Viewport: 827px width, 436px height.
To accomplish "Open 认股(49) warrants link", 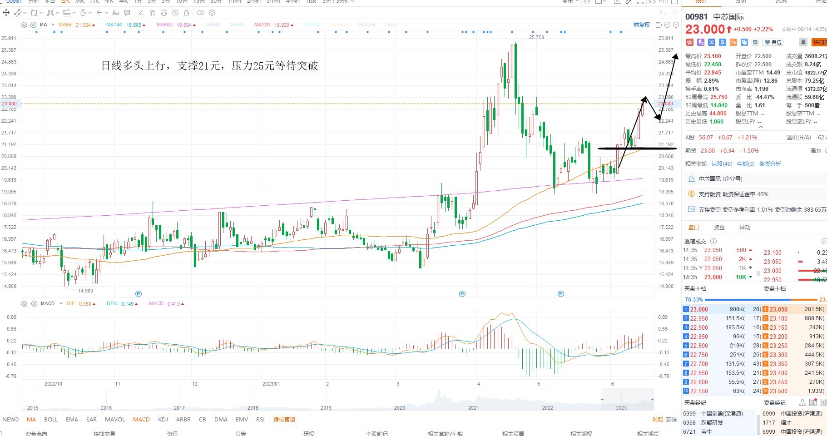I will (722, 164).
